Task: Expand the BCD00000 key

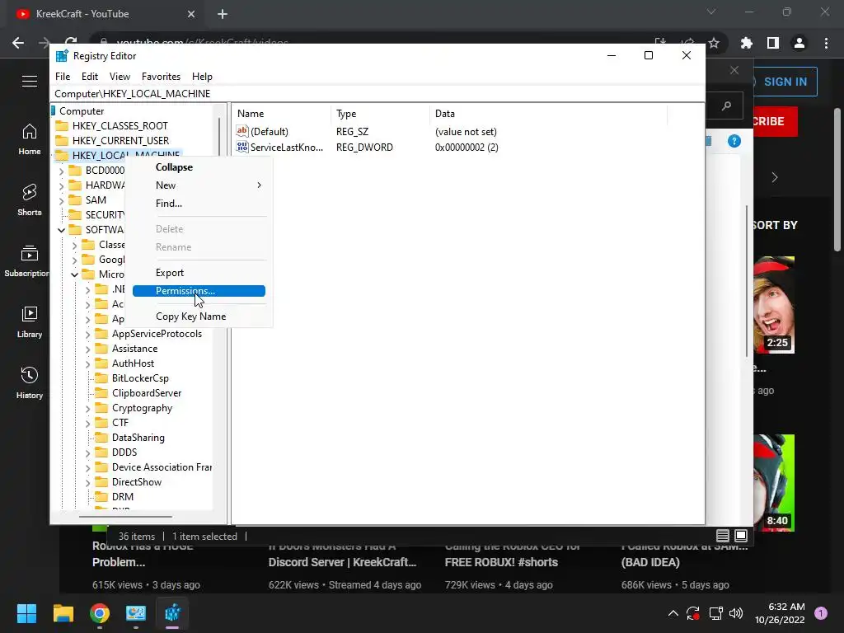Action: click(61, 171)
